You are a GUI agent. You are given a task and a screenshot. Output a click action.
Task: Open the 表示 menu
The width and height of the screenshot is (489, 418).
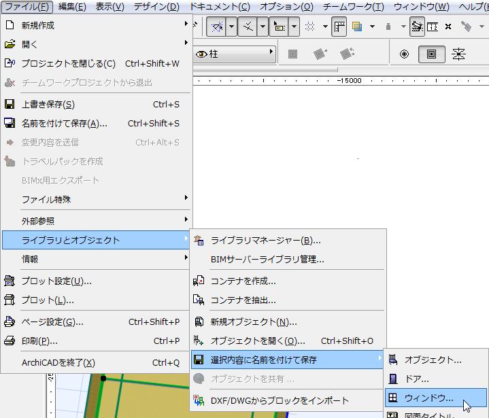109,7
